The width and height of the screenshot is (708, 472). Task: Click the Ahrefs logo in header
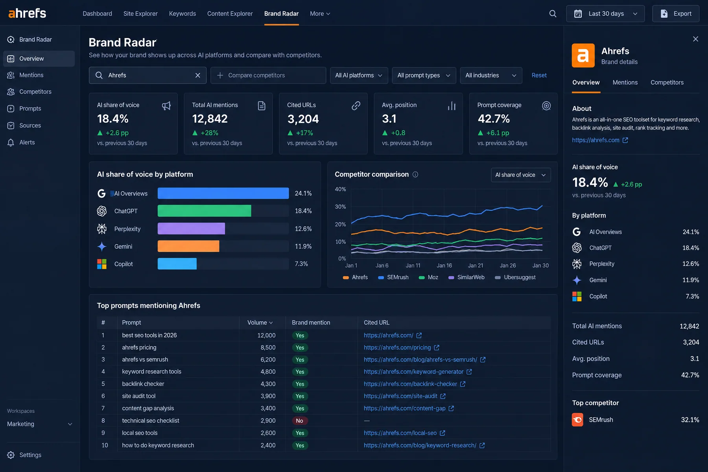27,13
